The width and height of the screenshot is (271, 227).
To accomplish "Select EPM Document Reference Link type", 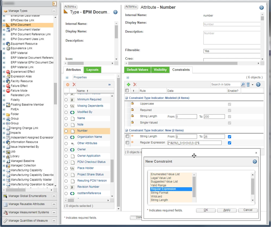I will tap(31, 34).
